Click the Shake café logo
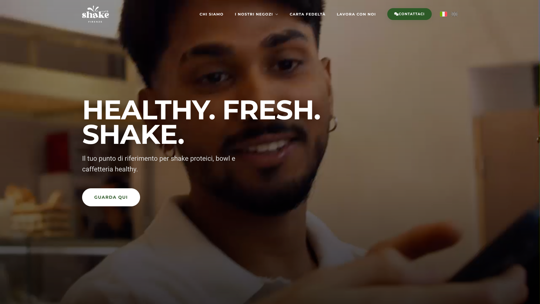This screenshot has height=304, width=540. click(95, 14)
